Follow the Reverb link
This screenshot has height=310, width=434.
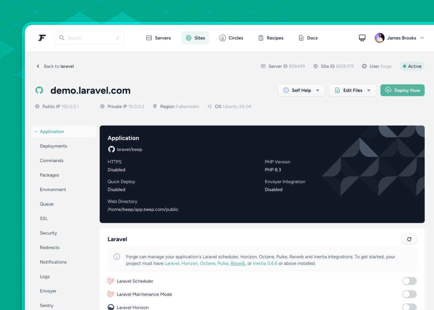coord(238,263)
